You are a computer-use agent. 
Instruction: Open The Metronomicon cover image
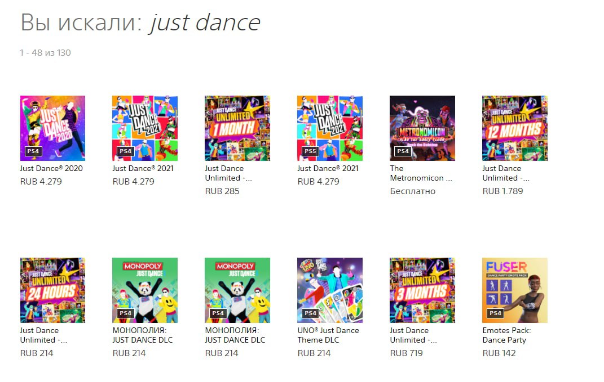point(422,128)
